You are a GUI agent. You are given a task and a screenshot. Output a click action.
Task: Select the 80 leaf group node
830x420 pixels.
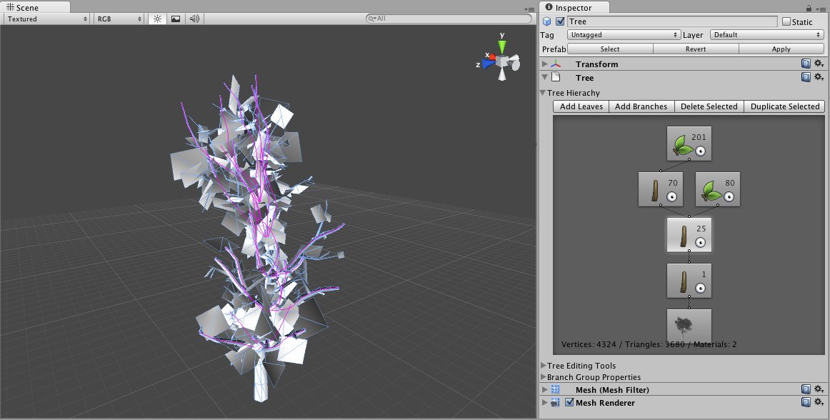tap(718, 190)
